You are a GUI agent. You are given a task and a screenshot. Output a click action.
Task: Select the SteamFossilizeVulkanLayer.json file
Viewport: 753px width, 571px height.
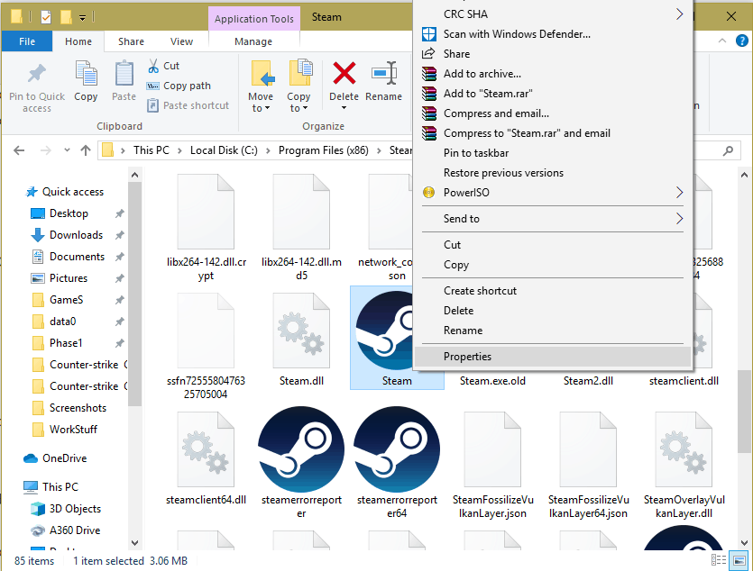492,465
